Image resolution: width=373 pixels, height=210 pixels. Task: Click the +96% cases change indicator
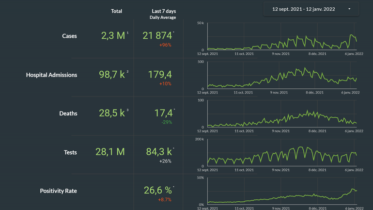pyautogui.click(x=165, y=45)
